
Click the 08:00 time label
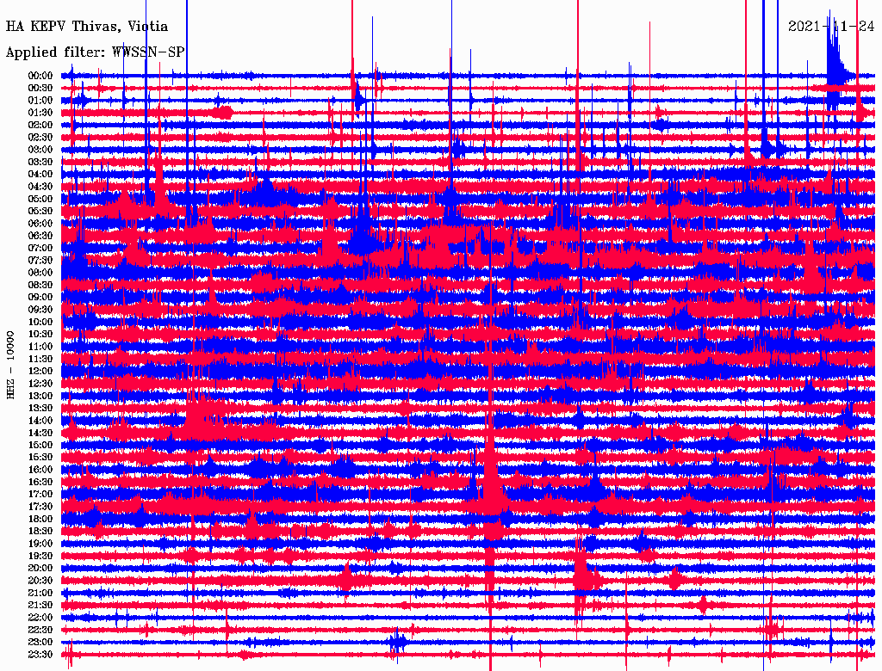point(40,273)
